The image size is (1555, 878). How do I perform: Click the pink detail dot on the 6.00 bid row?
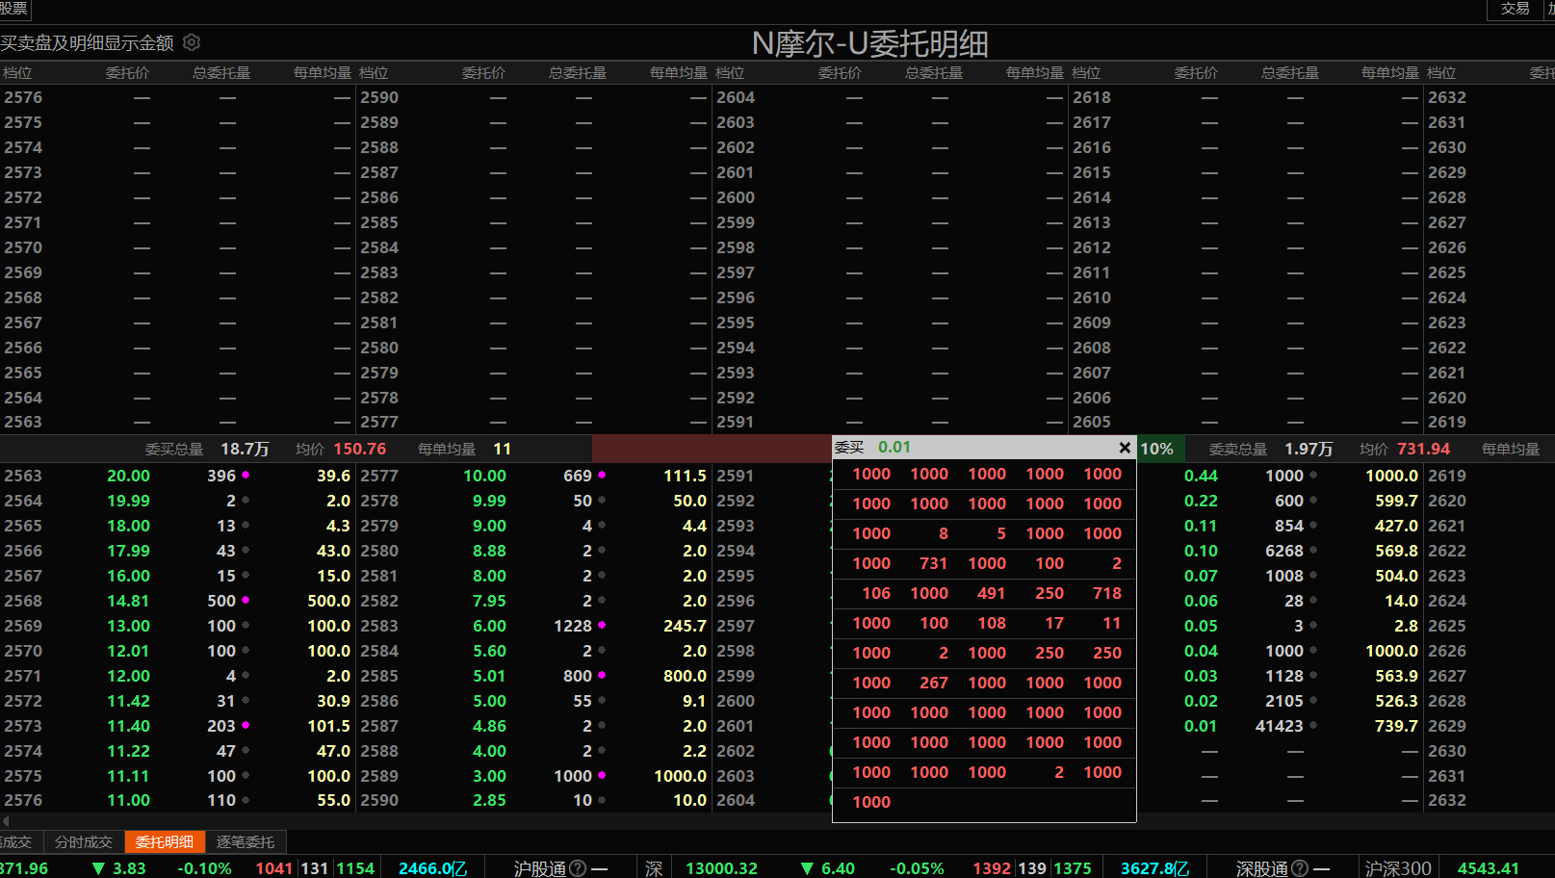point(602,625)
